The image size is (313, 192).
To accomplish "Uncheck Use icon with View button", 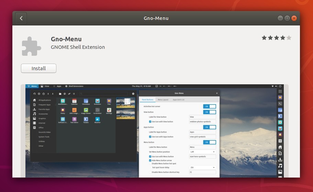I will [150, 121].
